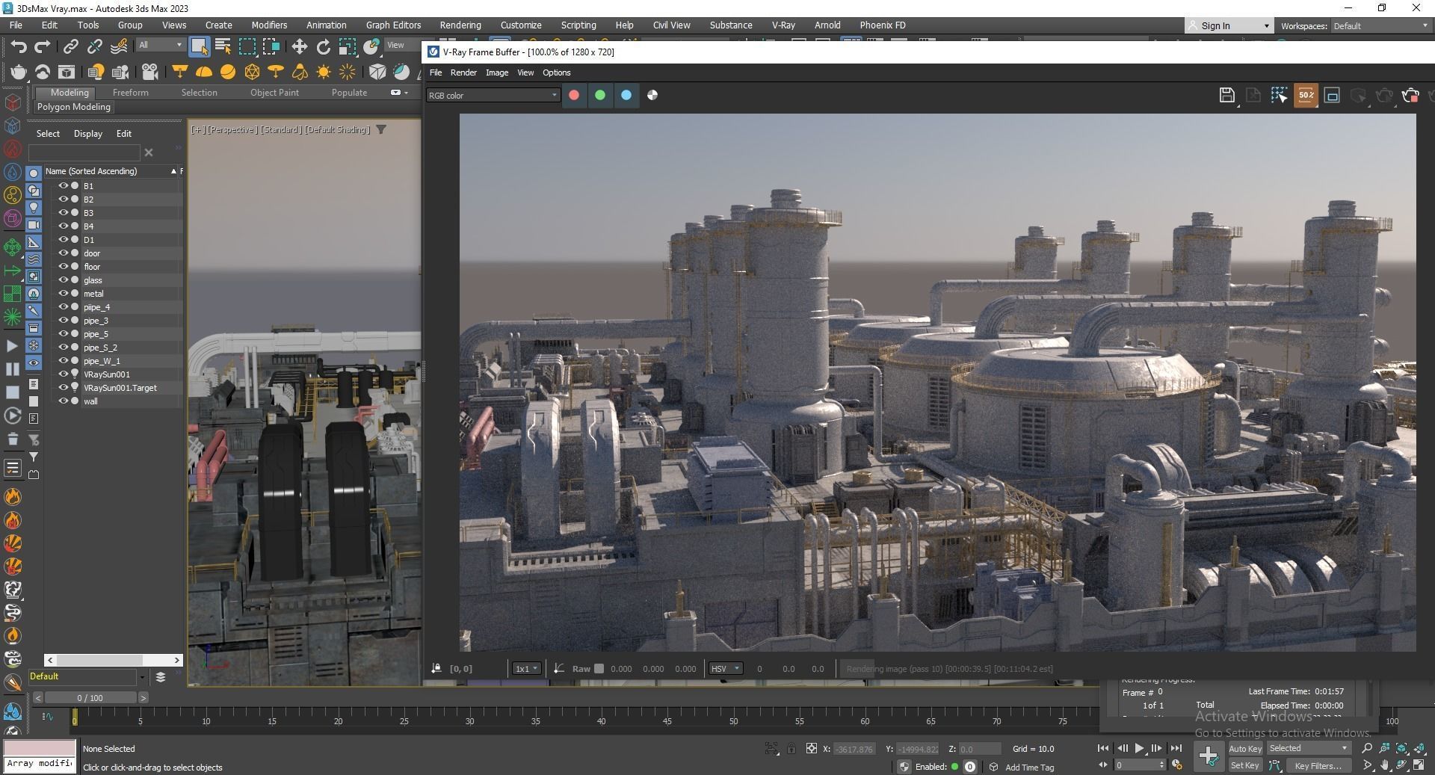Toggle visibility of VRaySun001

[64, 374]
